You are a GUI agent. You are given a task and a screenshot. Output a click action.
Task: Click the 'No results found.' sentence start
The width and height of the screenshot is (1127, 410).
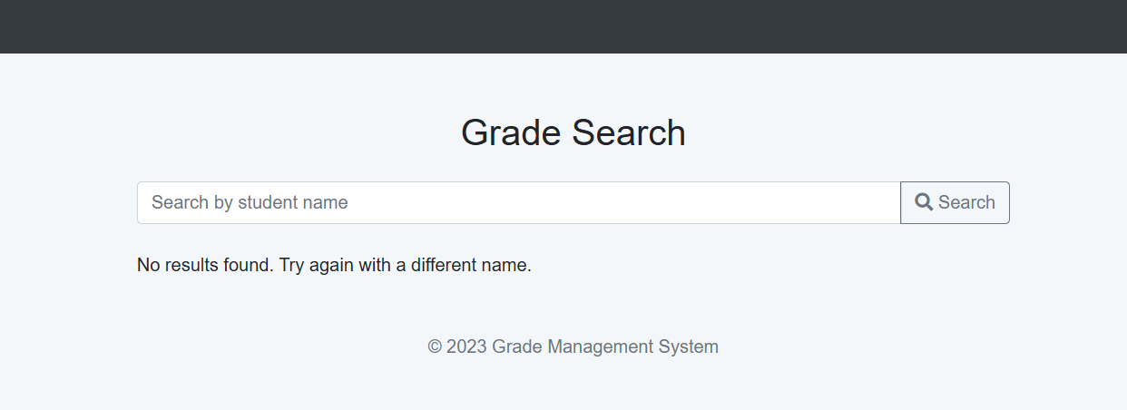click(x=205, y=265)
